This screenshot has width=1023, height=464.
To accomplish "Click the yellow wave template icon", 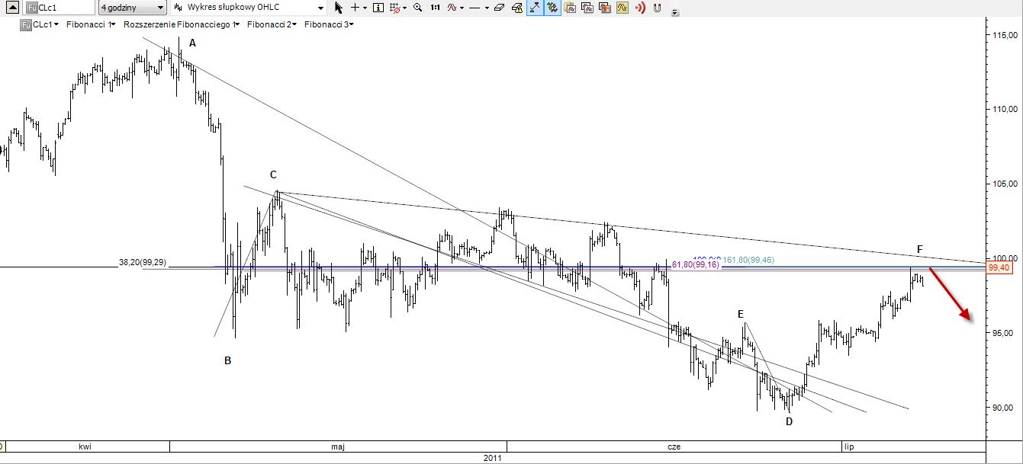I will 622,8.
